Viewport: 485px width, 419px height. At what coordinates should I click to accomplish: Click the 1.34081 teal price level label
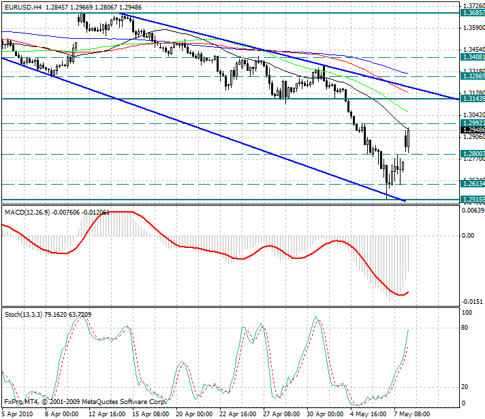pos(473,57)
